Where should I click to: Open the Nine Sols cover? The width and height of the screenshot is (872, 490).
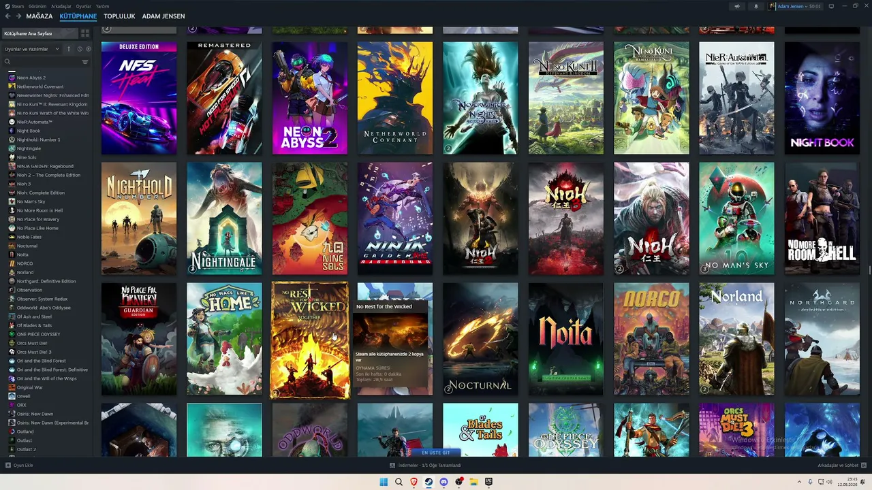pyautogui.click(x=310, y=218)
